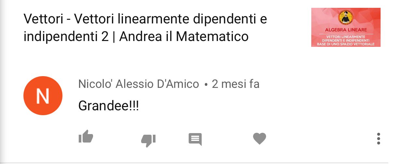Viewport: 404px width, 164px height.
Task: Expand the full video title text
Action: tap(145, 28)
